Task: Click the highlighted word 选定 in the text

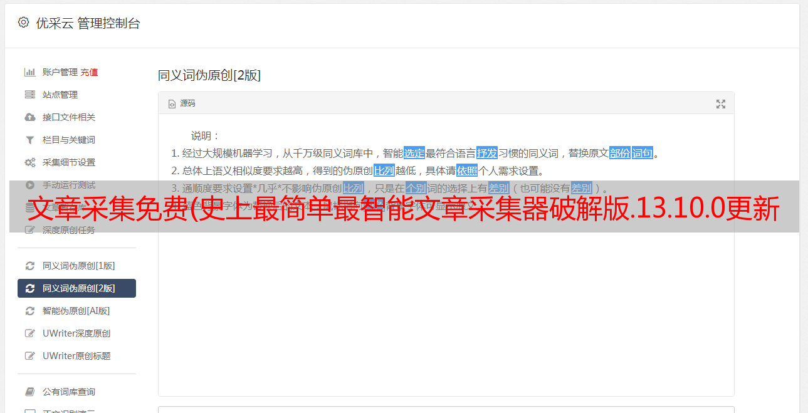Action: point(414,153)
